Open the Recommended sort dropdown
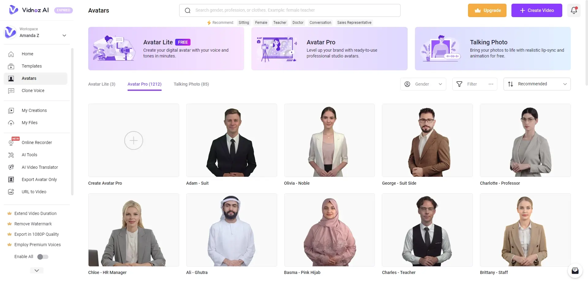The width and height of the screenshot is (588, 281). pos(537,84)
